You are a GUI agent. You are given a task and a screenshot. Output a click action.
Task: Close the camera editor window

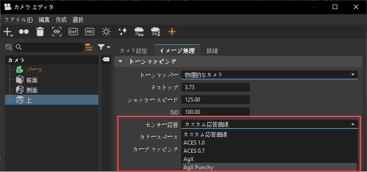pyautogui.click(x=356, y=7)
